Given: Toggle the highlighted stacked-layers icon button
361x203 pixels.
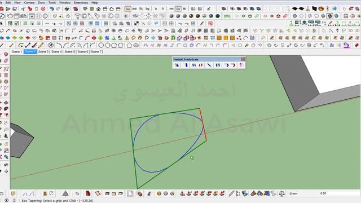Looking at the screenshot, I should pos(329,16).
